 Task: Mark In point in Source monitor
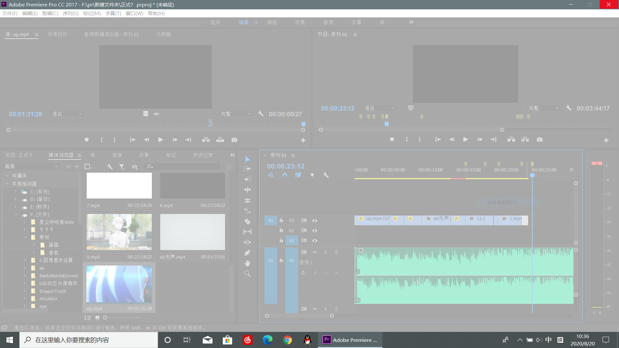click(x=102, y=140)
